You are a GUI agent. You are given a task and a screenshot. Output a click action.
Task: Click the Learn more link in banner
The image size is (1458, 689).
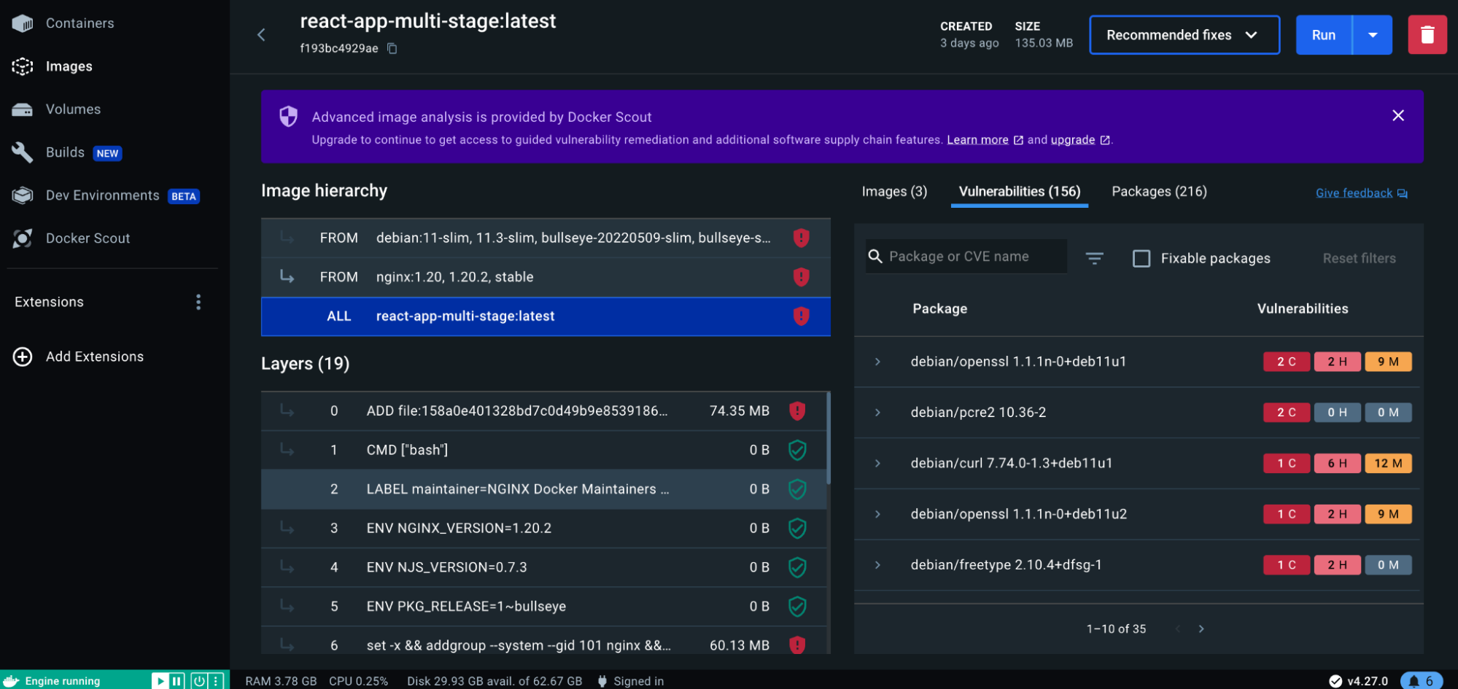pyautogui.click(x=977, y=140)
